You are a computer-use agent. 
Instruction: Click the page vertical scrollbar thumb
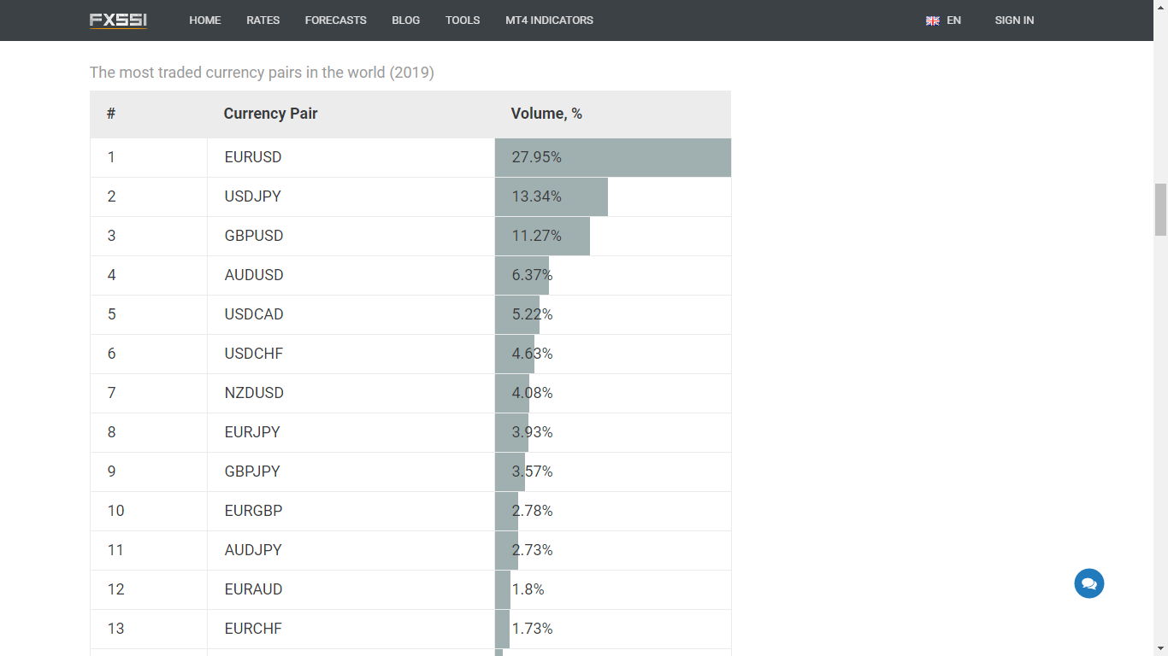(x=1160, y=209)
